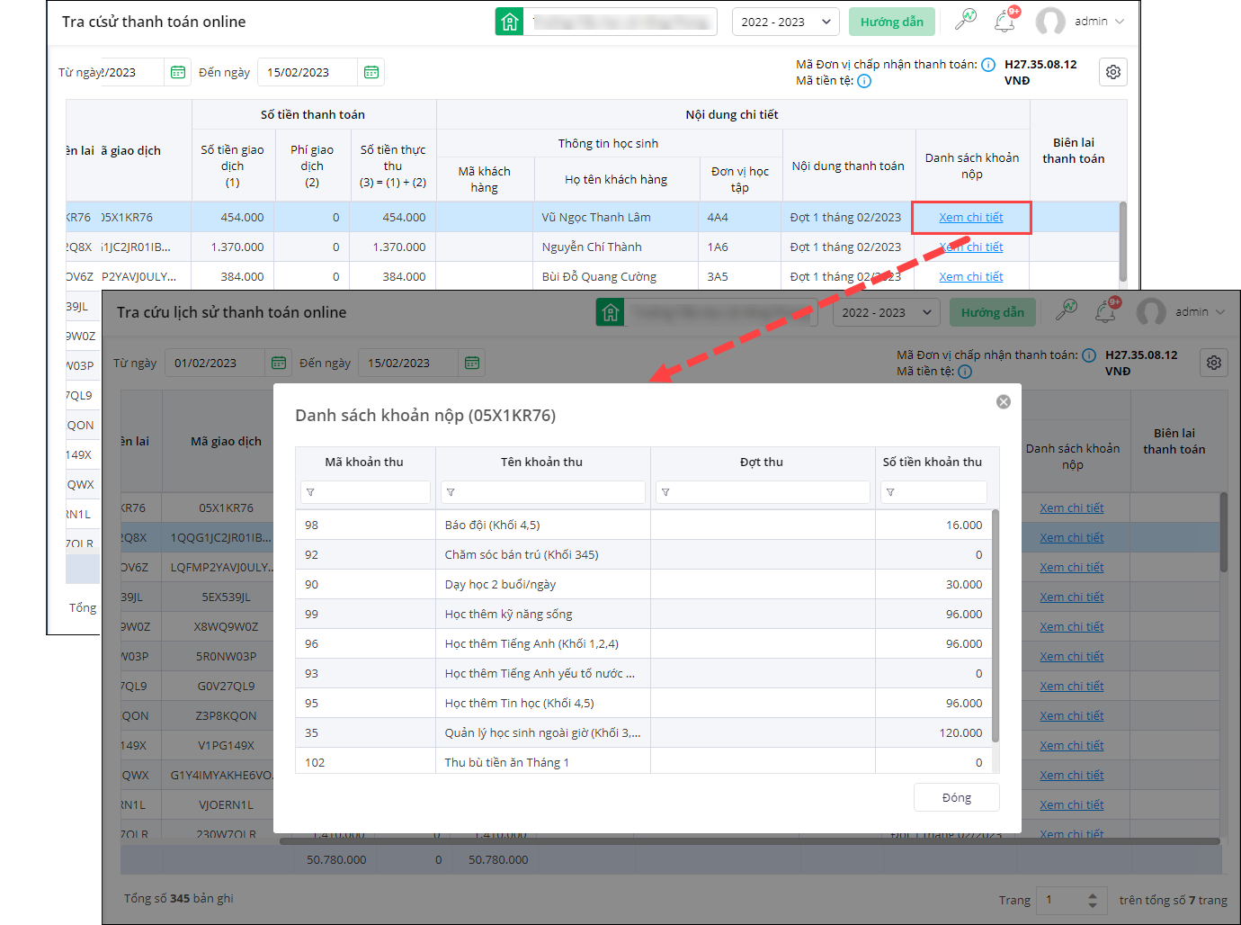Open Xem chi tiết in front window row 05X1KR76

click(x=1072, y=507)
